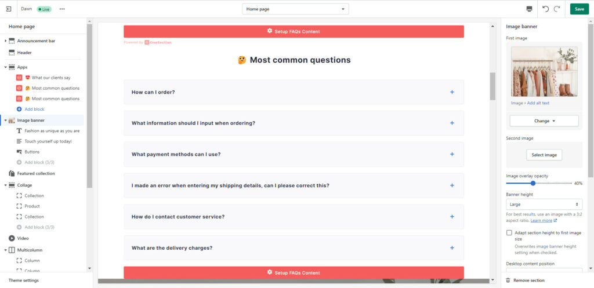Click Add block under the Apps section
Viewport: 594px width, 288px height.
pos(34,109)
